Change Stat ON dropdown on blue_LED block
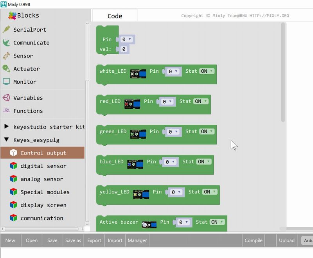 pos(204,161)
